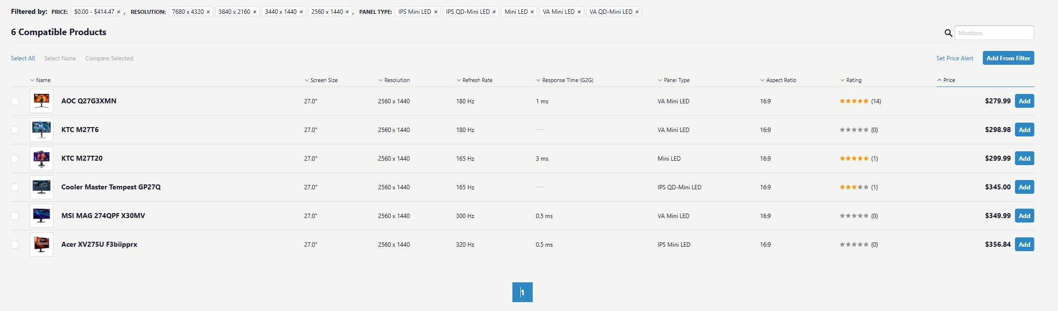Remove the 2560 x 1440 resolution filter chip
Viewport: 1058px width, 311px height.
347,12
